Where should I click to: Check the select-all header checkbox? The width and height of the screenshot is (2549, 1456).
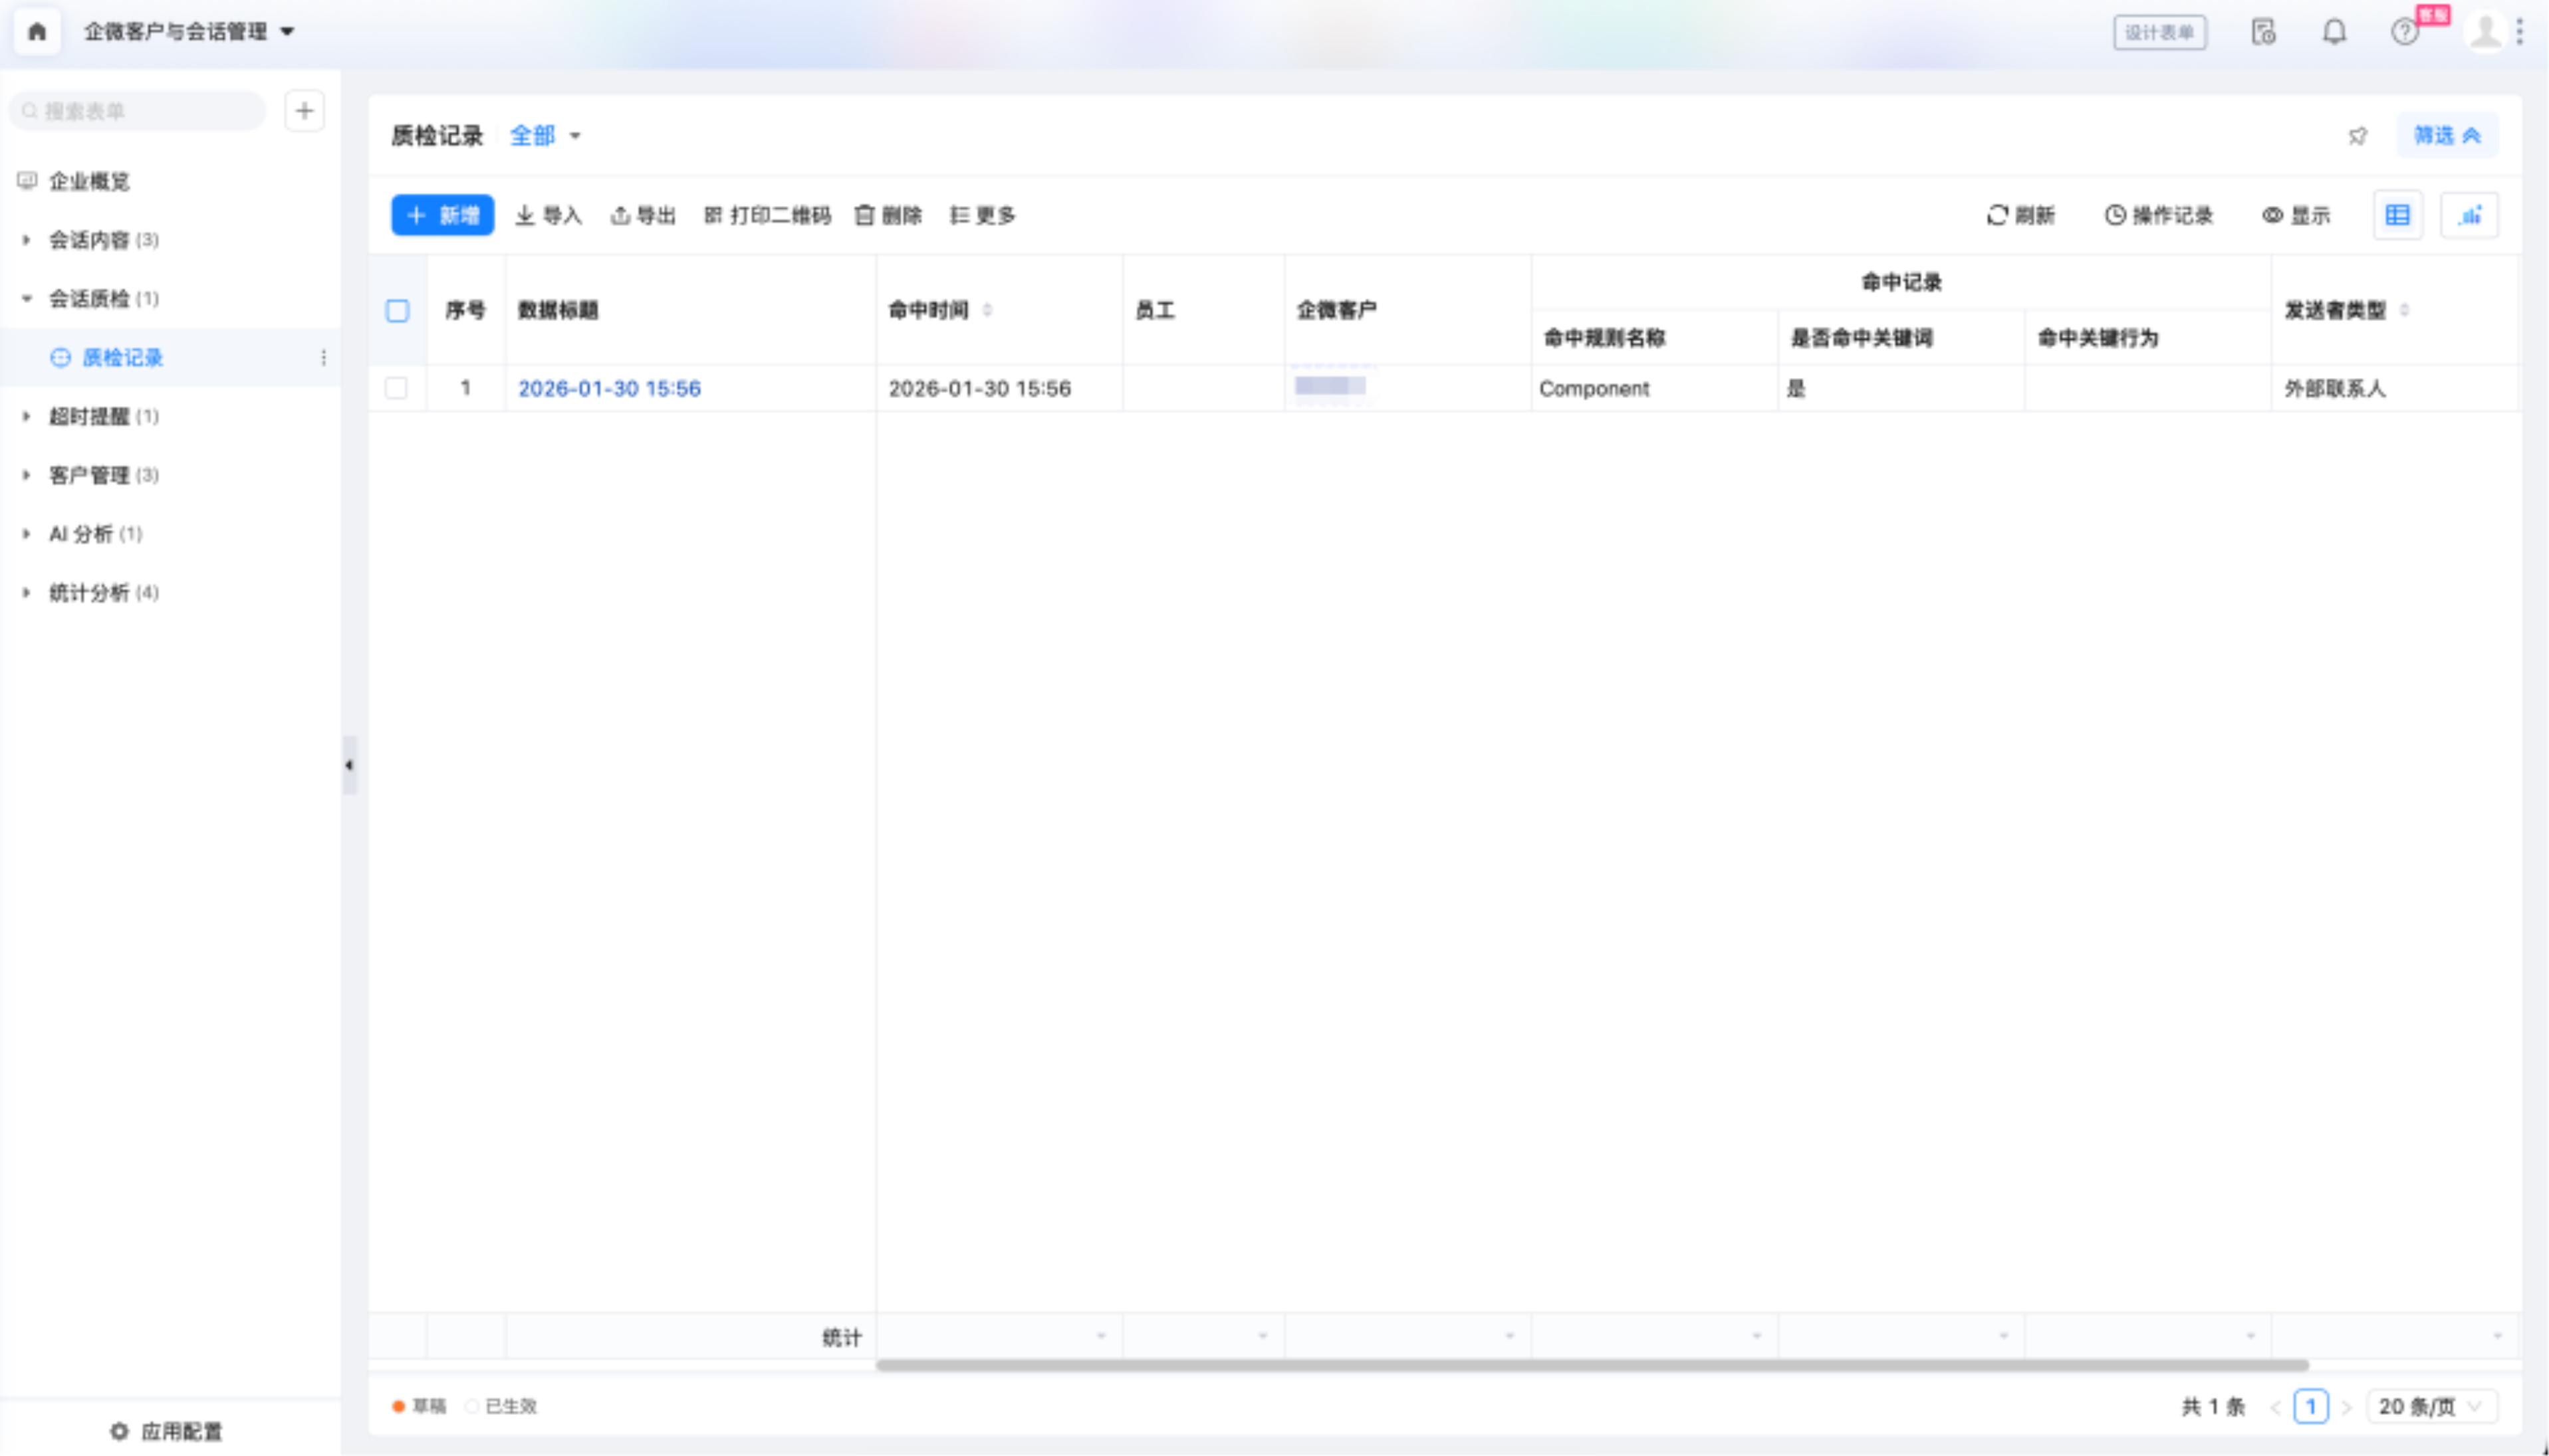[397, 311]
